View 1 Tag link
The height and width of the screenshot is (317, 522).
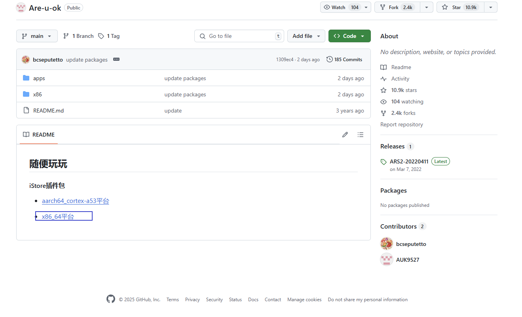109,36
